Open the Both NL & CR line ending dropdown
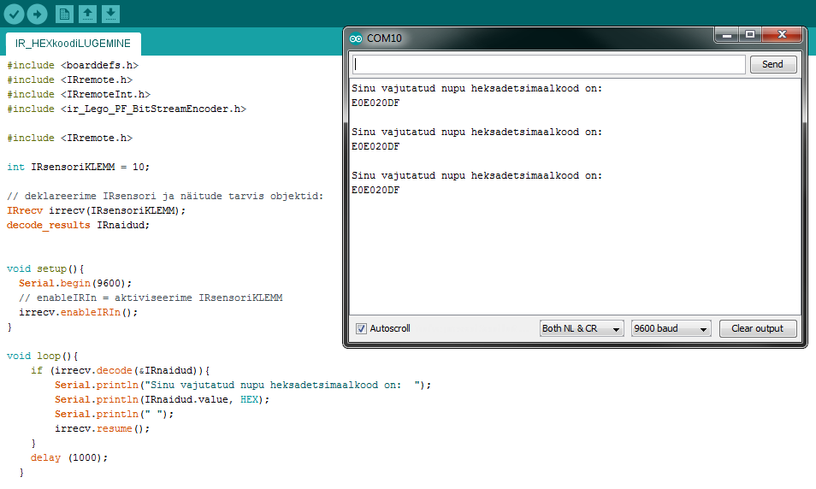The image size is (816, 489). [x=581, y=328]
